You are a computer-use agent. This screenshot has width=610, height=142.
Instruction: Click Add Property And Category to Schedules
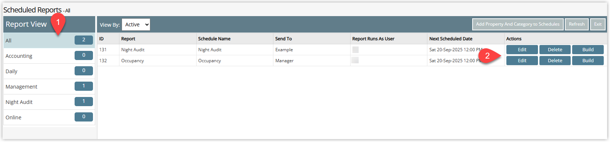coord(518,24)
